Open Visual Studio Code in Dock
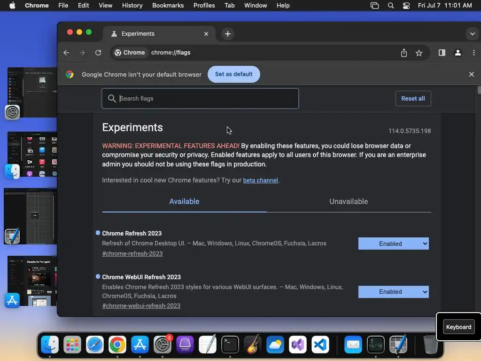481x361 pixels. [x=320, y=345]
